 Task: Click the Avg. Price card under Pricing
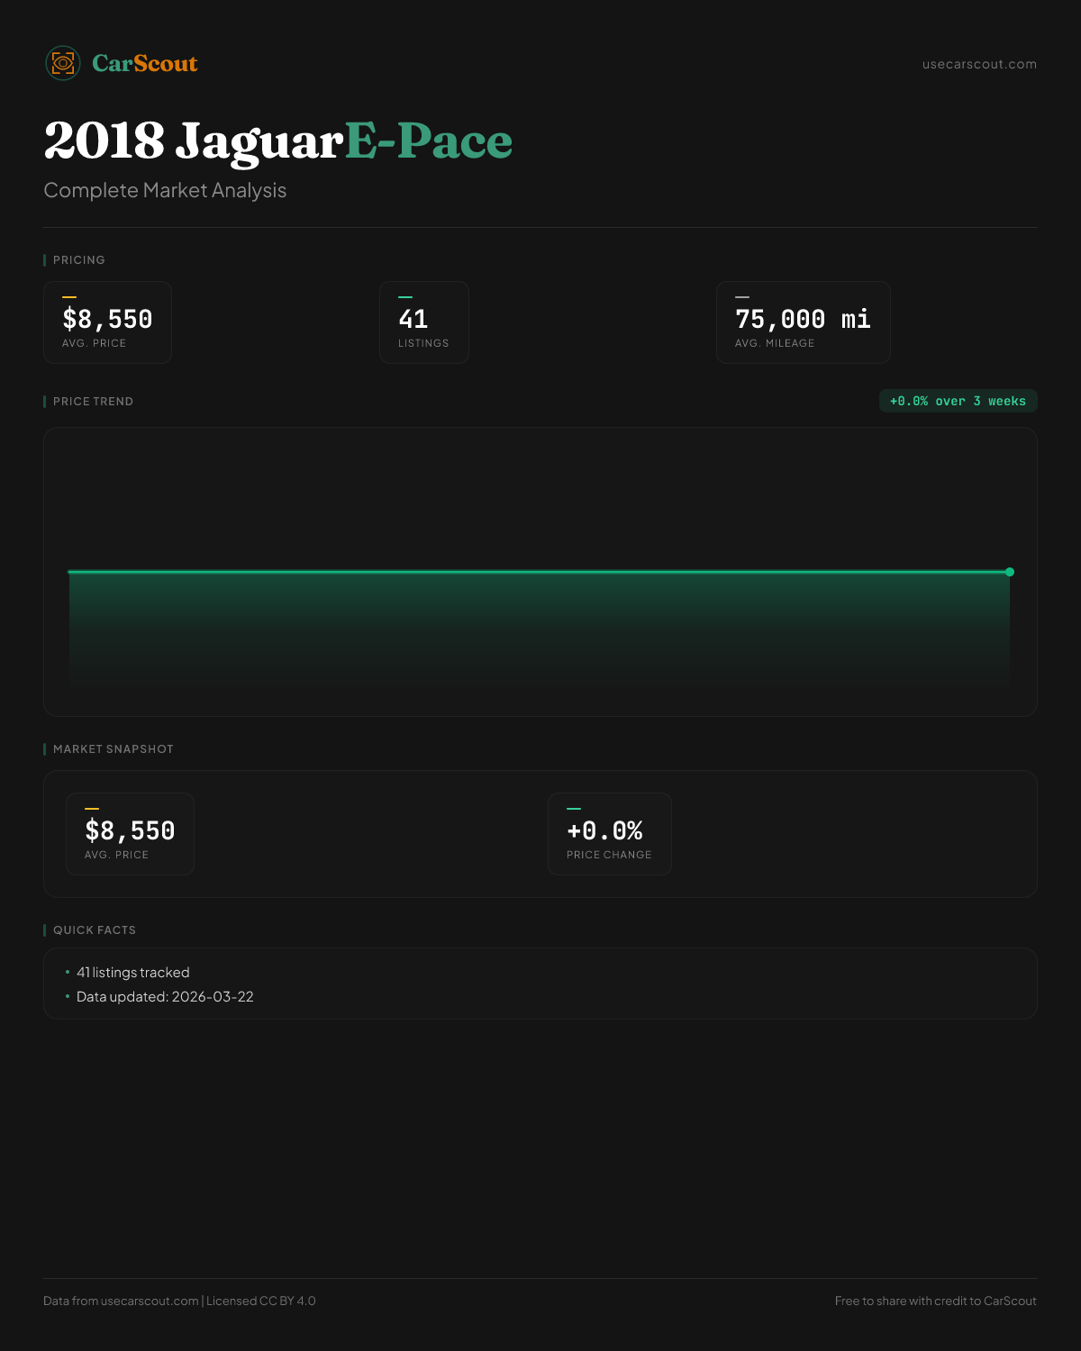coord(107,322)
